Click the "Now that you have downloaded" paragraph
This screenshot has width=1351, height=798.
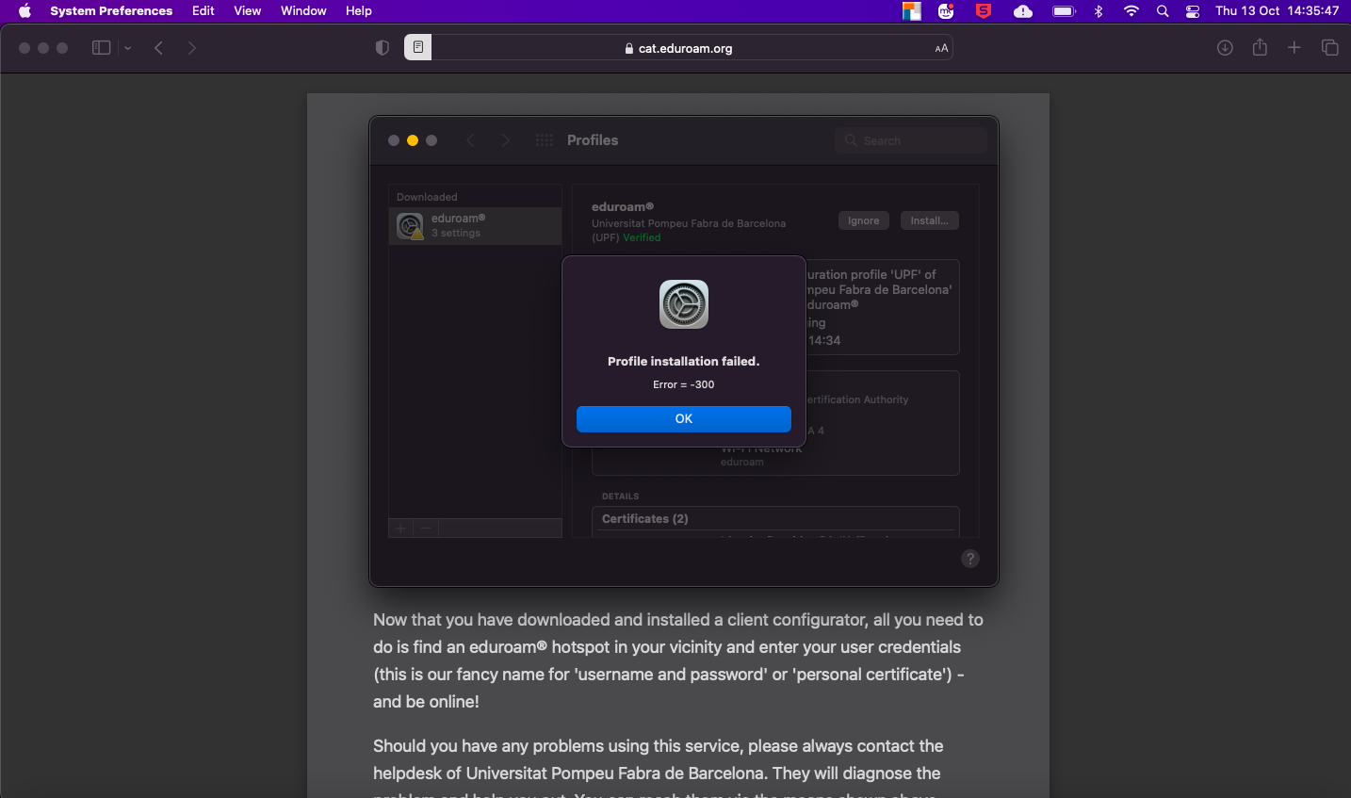(678, 660)
